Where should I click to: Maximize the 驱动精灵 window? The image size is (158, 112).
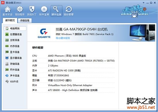[x=151, y=3]
